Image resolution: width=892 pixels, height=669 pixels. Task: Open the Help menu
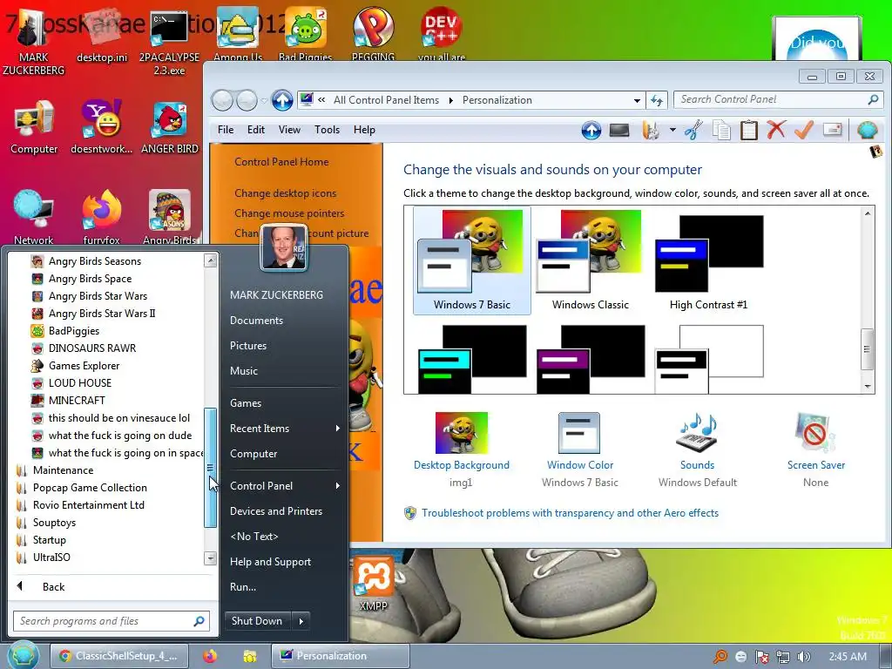pyautogui.click(x=364, y=130)
